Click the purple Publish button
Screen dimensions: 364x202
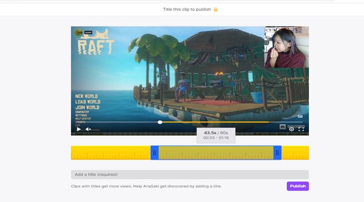coord(298,186)
